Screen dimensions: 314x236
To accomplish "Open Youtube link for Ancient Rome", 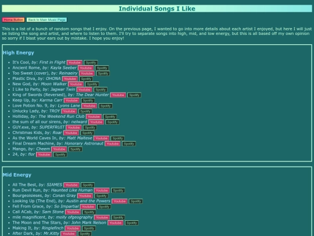I will (x=85, y=68).
